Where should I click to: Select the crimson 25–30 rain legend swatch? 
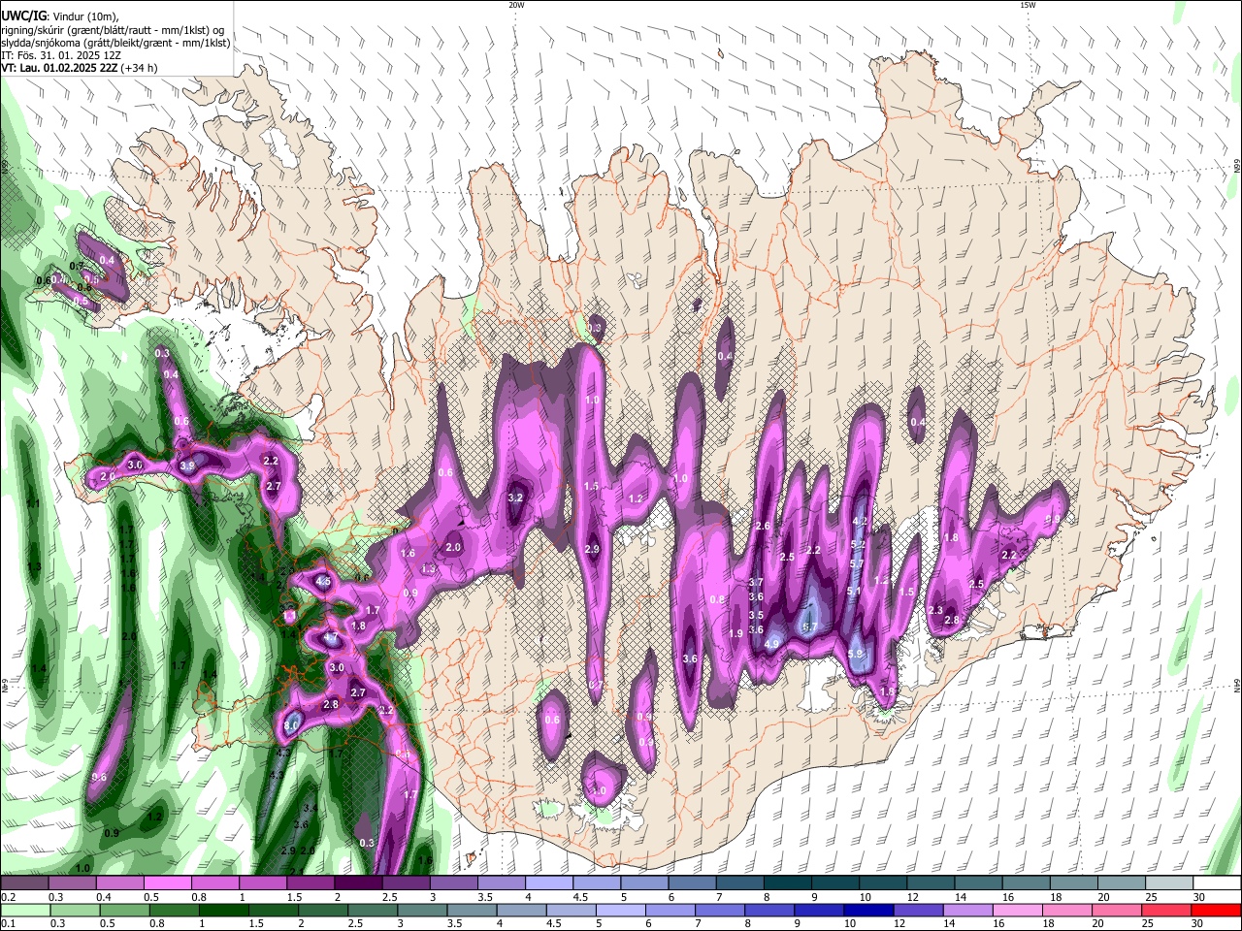[x=1166, y=910]
